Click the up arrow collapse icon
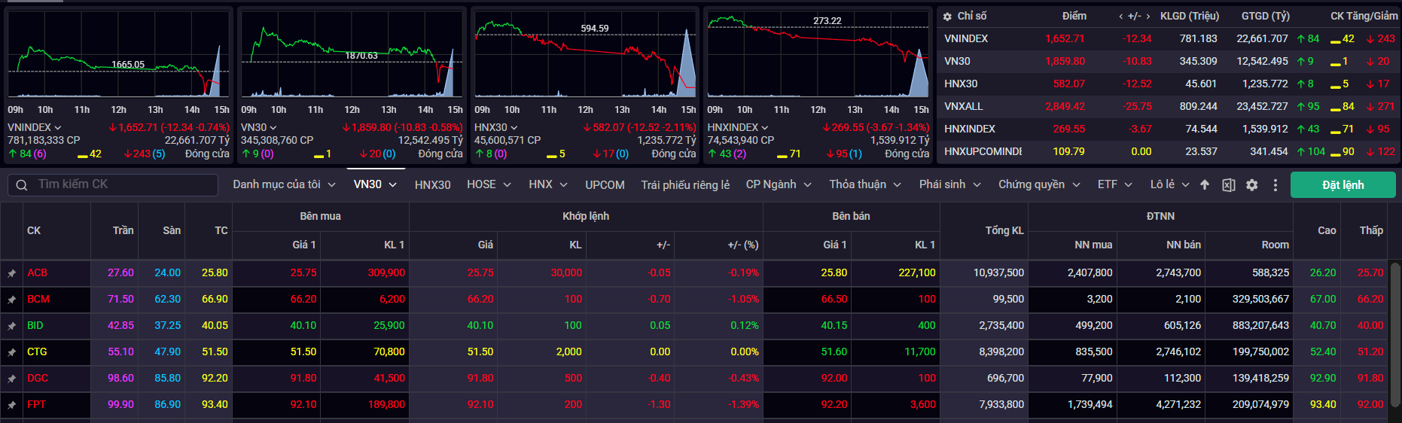Image resolution: width=1402 pixels, height=423 pixels. (x=1205, y=185)
